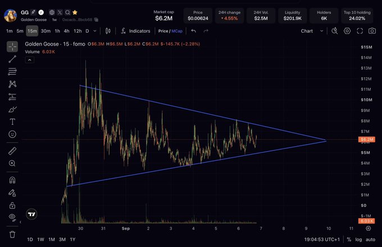Remove drawings with trash icon
Image resolution: width=382 pixels, height=247 pixels.
coord(12,235)
